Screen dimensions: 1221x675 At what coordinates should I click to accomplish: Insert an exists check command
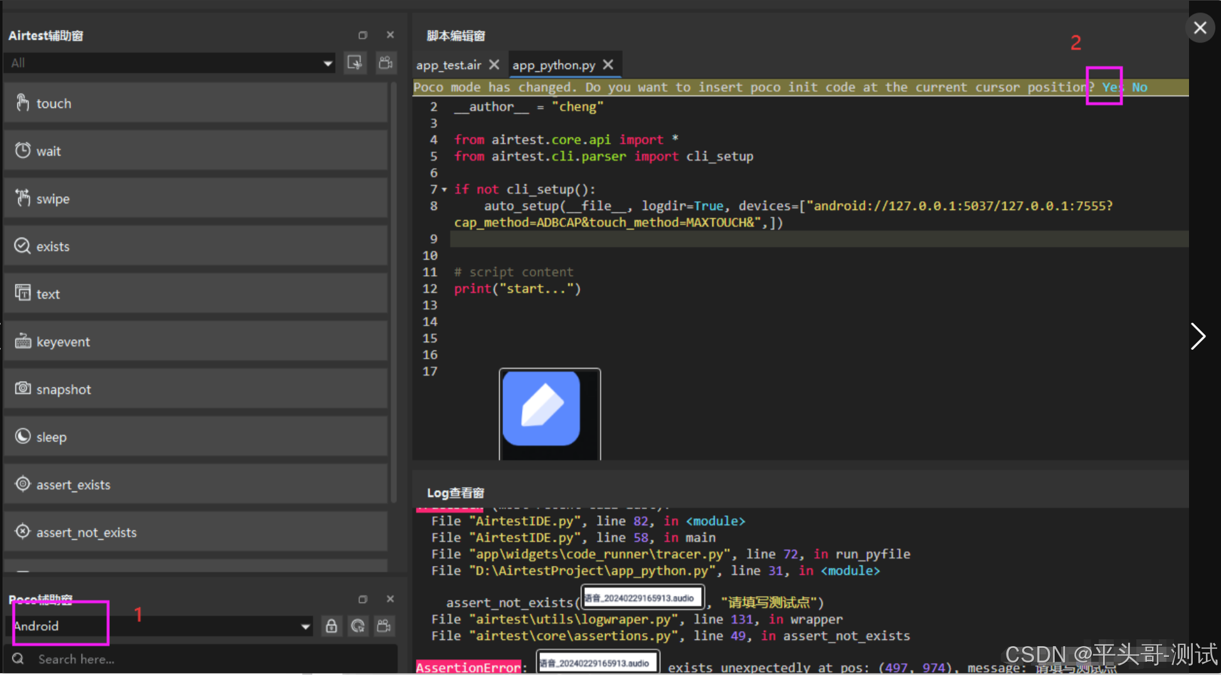pos(196,246)
